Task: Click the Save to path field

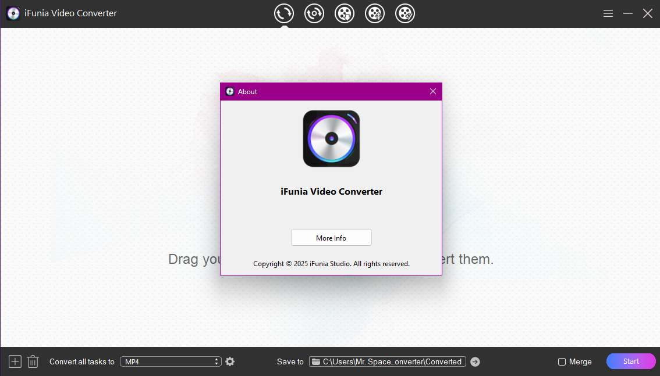Action: click(x=387, y=361)
